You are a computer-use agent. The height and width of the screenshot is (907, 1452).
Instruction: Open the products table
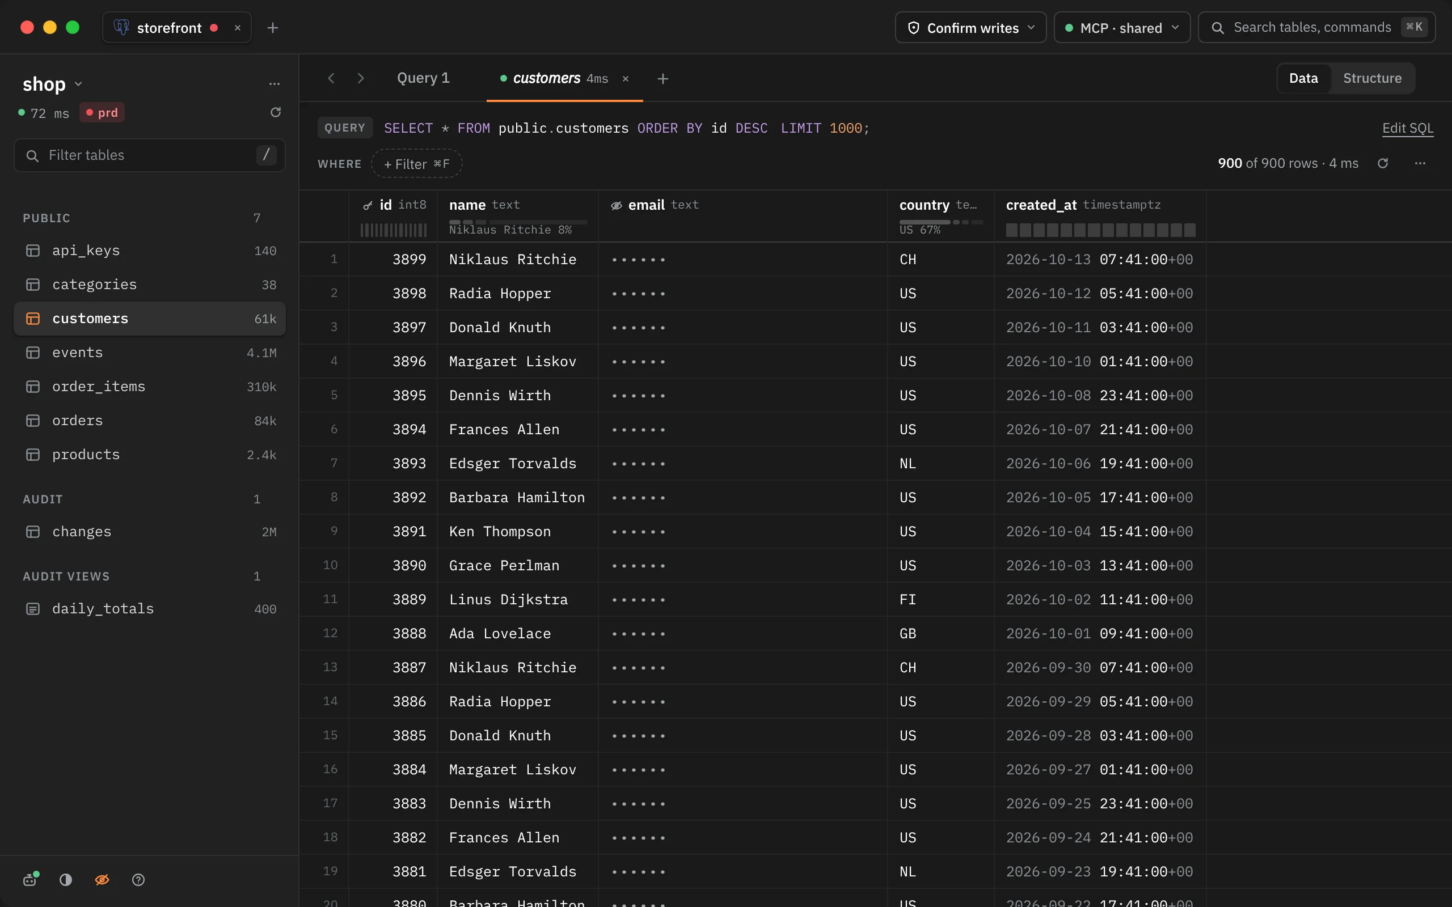point(149,455)
